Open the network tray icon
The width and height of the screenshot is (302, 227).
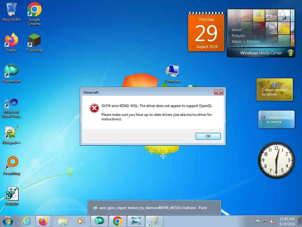[x=265, y=221]
